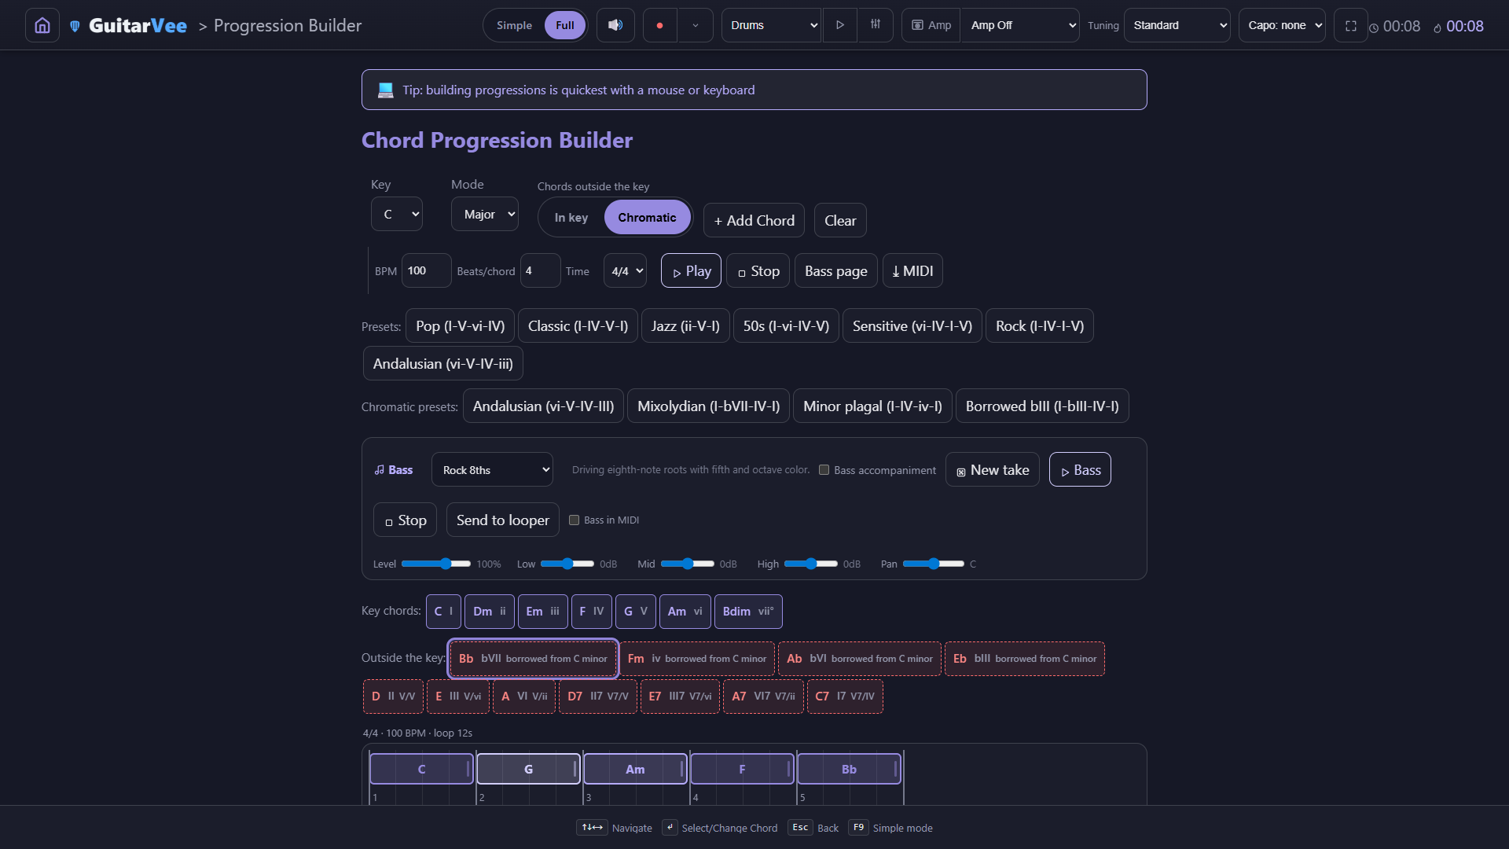1509x849 pixels.
Task: Toggle fullscreen mode icon
Action: pyautogui.click(x=1351, y=25)
